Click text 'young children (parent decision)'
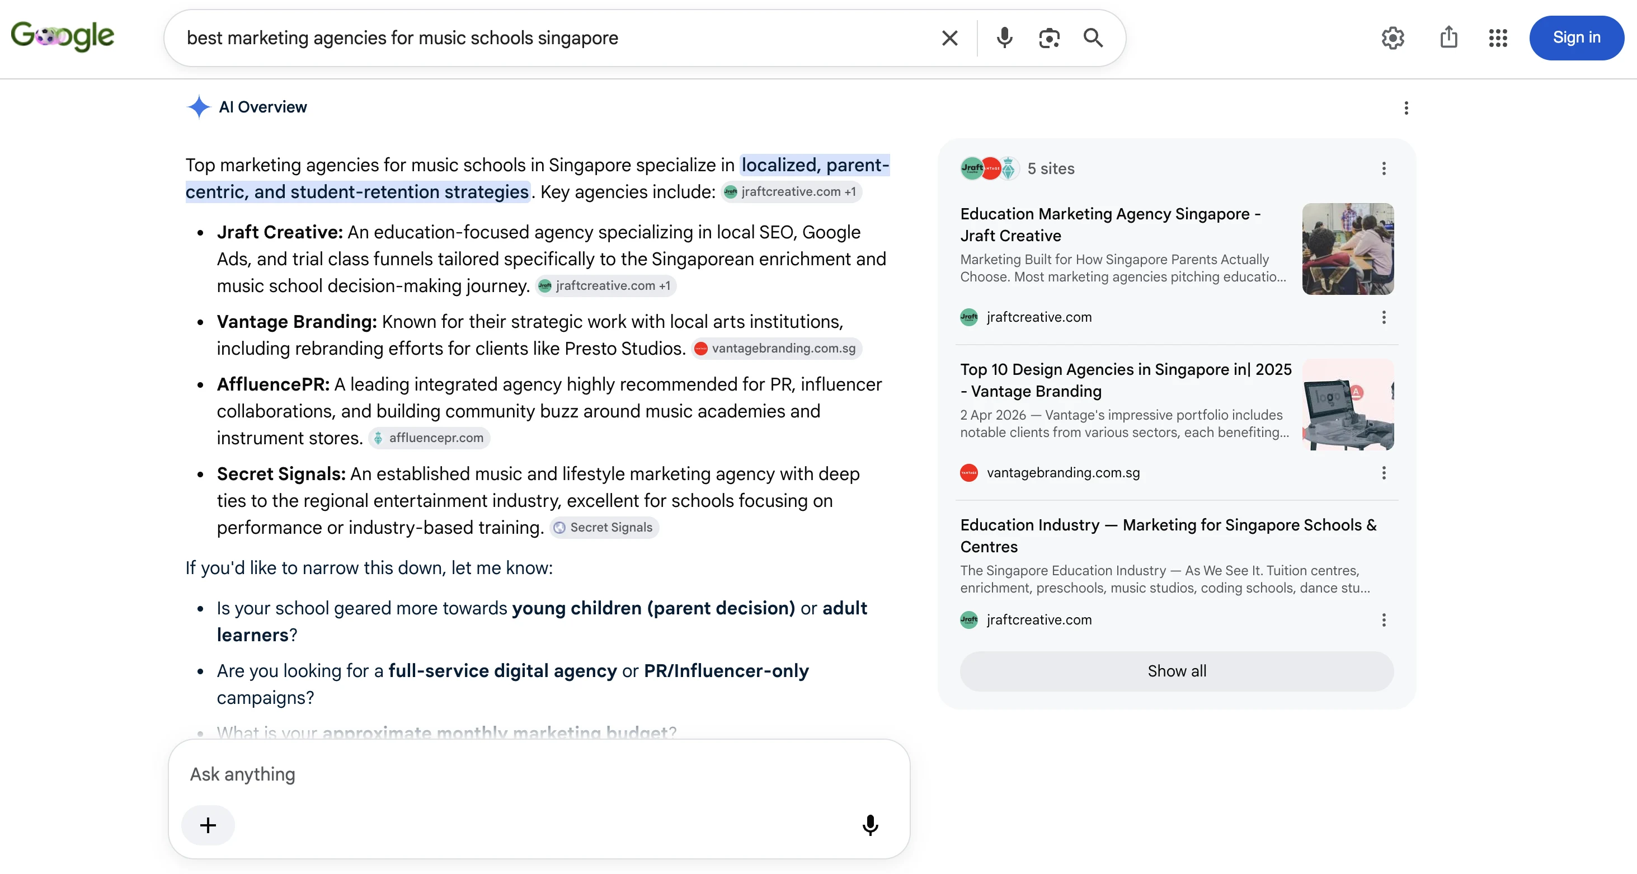The image size is (1637, 874). point(653,608)
